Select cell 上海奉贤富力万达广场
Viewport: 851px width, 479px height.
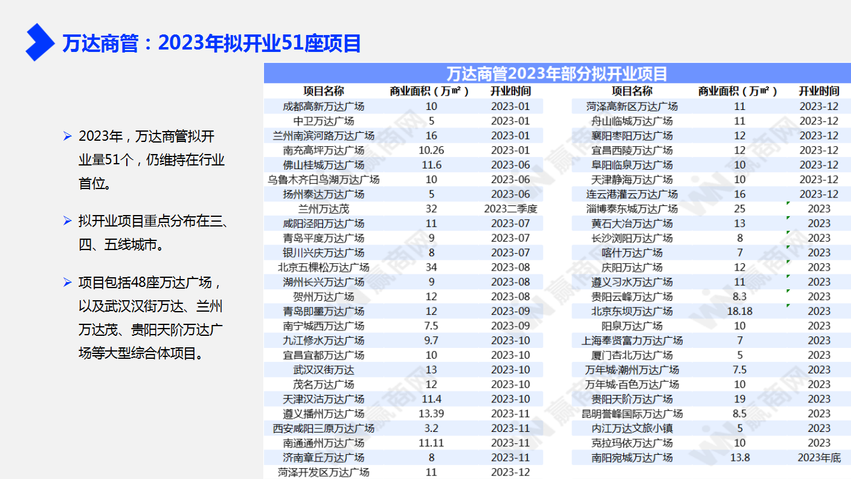pos(632,341)
